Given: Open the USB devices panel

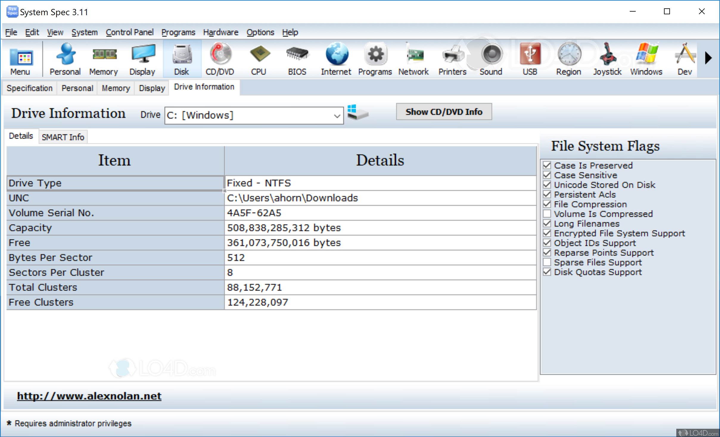Looking at the screenshot, I should click(x=530, y=58).
